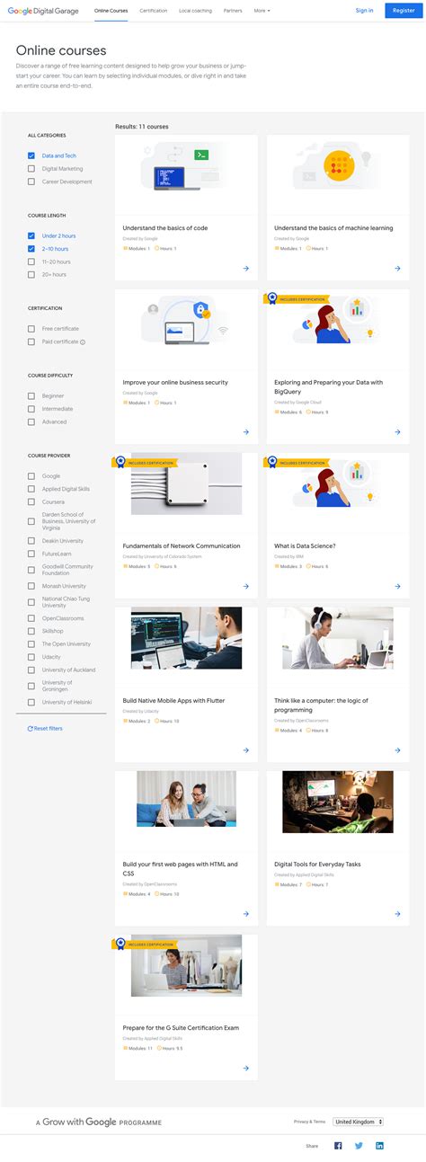Click certification badge on G Suite Certification Exam card
This screenshot has height=1162, width=426.
[x=145, y=945]
